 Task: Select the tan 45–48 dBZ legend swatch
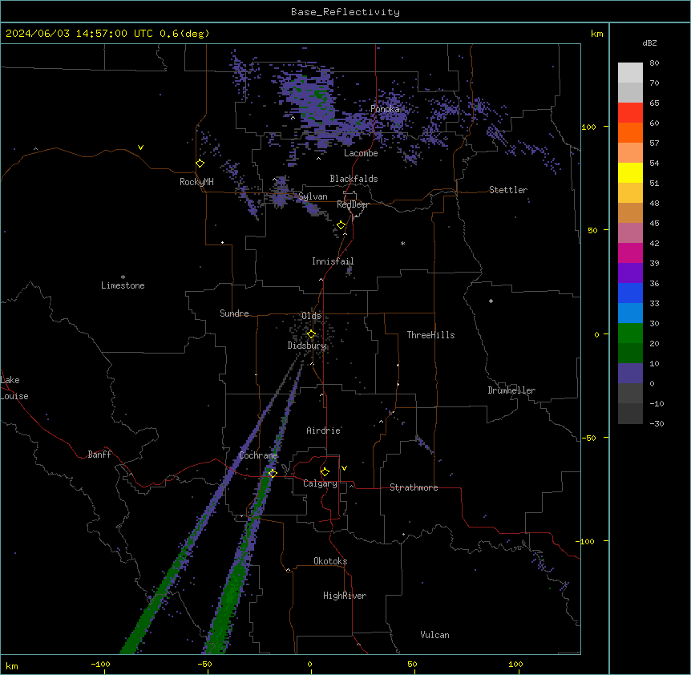(x=630, y=212)
